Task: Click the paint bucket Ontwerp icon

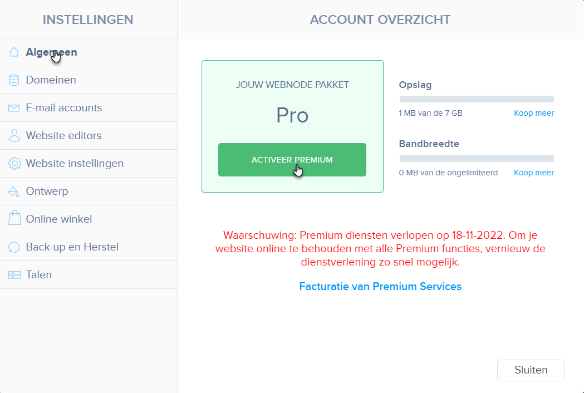Action: point(14,191)
